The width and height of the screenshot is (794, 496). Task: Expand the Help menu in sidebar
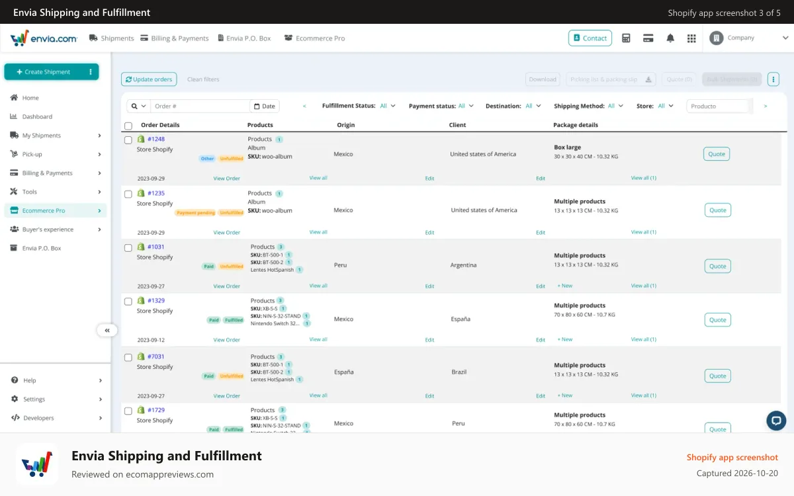tap(56, 380)
